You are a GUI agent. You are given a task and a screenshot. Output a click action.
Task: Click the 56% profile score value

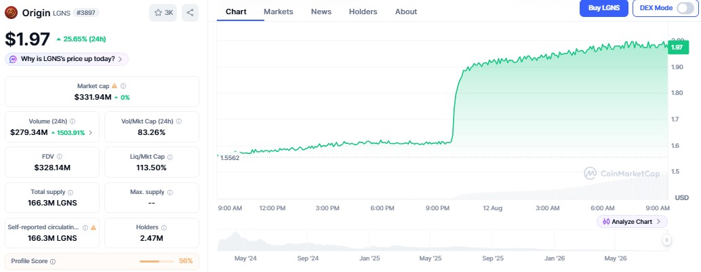tap(186, 261)
